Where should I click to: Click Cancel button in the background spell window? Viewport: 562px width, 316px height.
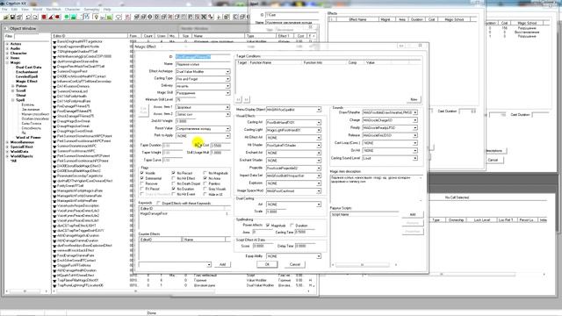493,160
